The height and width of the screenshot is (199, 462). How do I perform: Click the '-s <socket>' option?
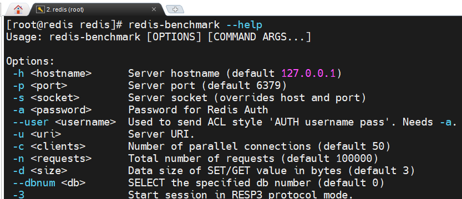46,98
